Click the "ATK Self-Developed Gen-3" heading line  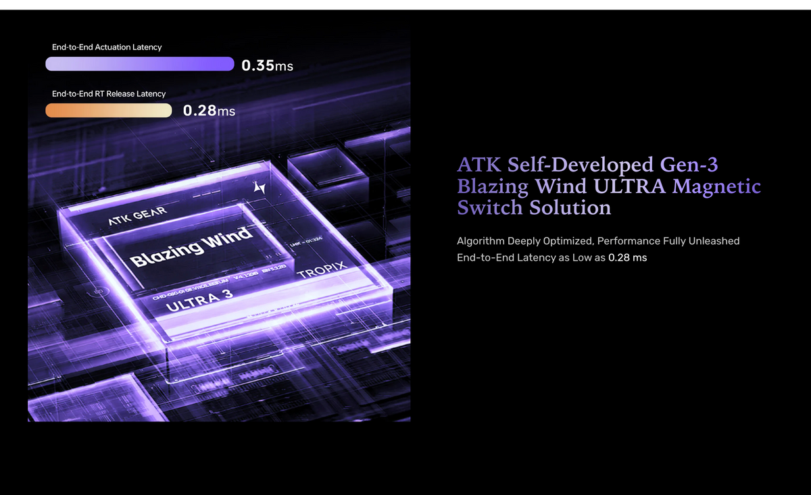(587, 165)
